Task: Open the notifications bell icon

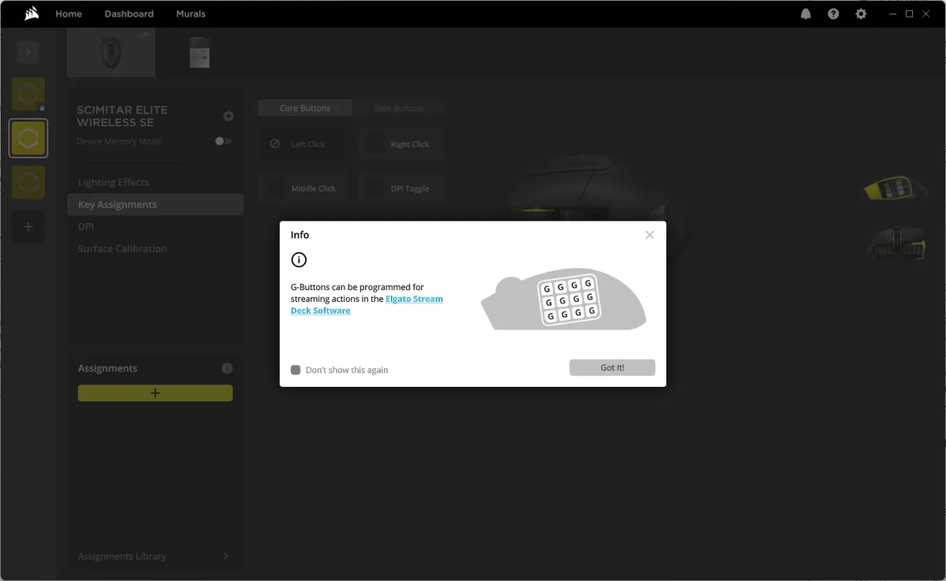Action: (806, 14)
